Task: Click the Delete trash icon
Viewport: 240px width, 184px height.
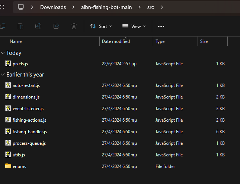Action: click(74, 26)
